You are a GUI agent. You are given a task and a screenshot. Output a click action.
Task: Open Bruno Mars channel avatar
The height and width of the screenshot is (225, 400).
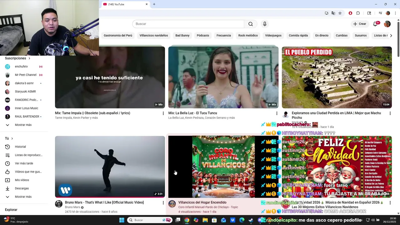pyautogui.click(x=59, y=204)
